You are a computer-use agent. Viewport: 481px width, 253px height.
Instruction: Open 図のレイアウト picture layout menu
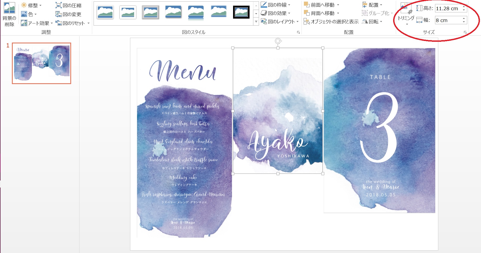click(280, 21)
